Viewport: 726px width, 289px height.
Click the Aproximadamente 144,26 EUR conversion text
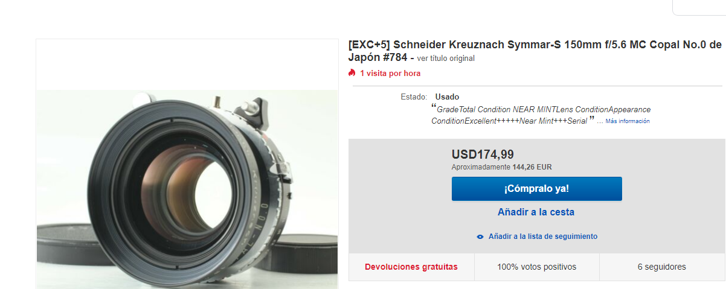click(502, 167)
